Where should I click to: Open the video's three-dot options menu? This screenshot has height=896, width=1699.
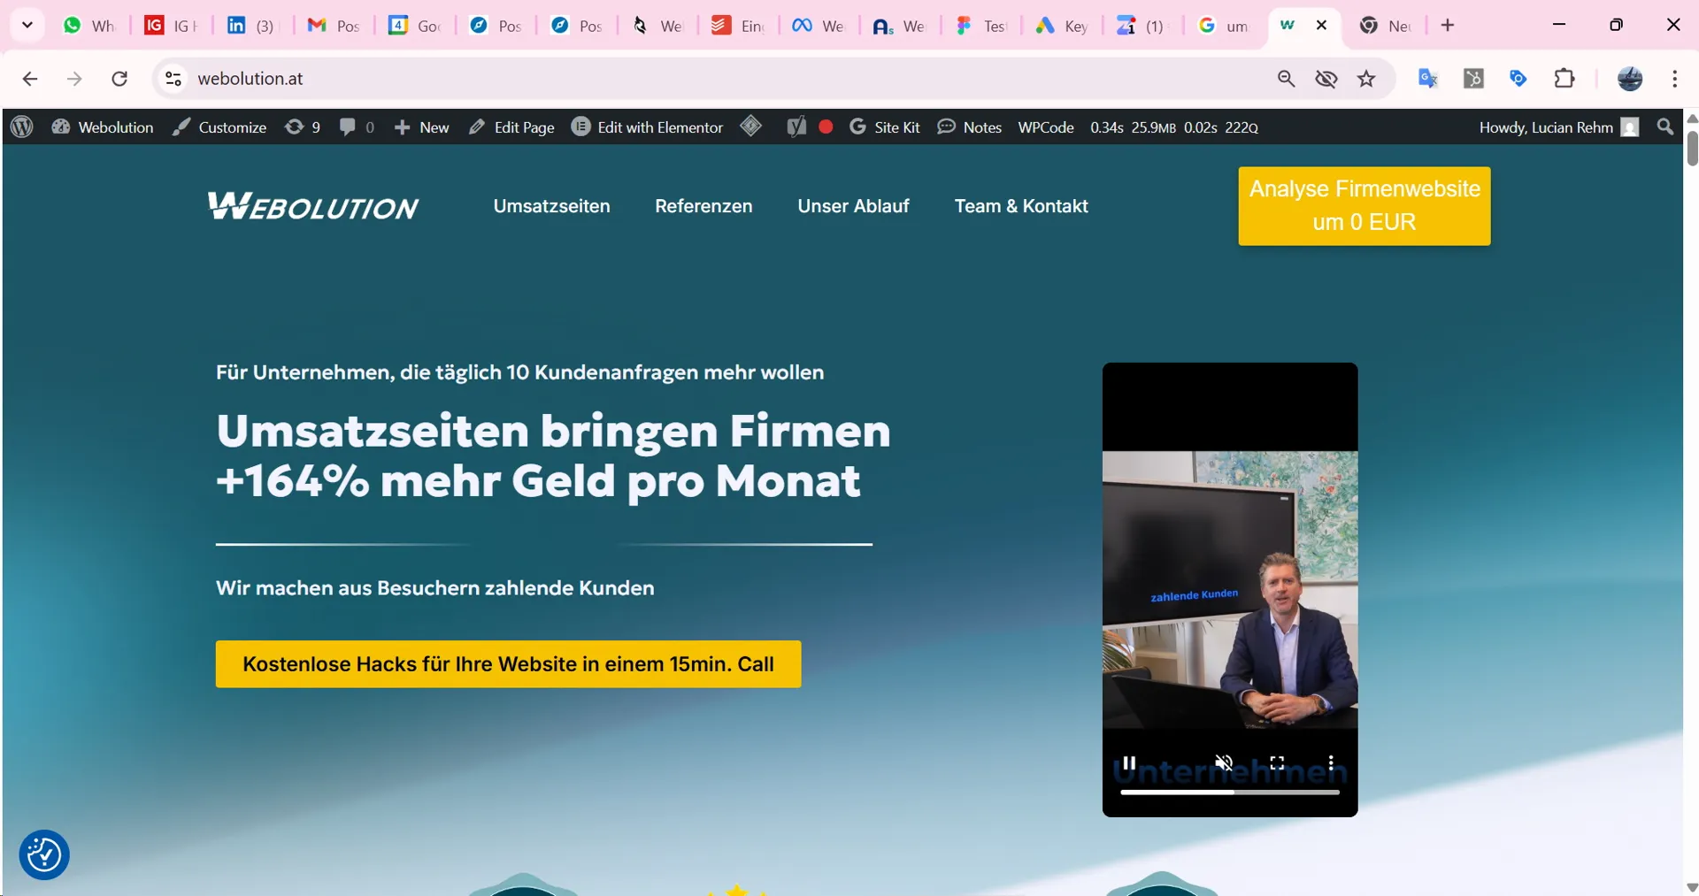1331,762
